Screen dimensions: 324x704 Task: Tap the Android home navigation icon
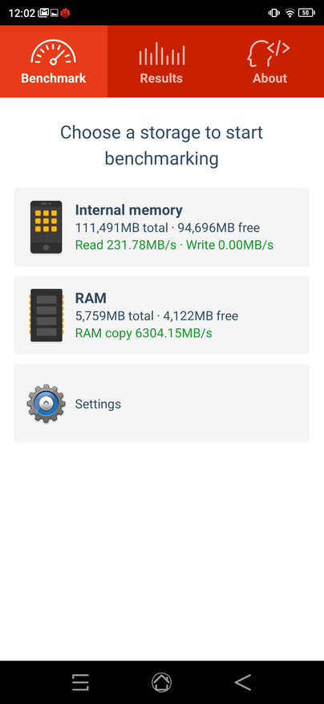tap(161, 682)
